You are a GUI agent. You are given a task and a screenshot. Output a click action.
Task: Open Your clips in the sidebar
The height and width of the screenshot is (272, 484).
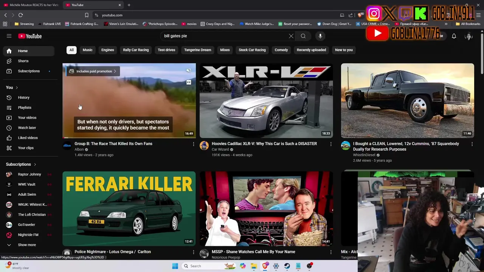coord(29,148)
